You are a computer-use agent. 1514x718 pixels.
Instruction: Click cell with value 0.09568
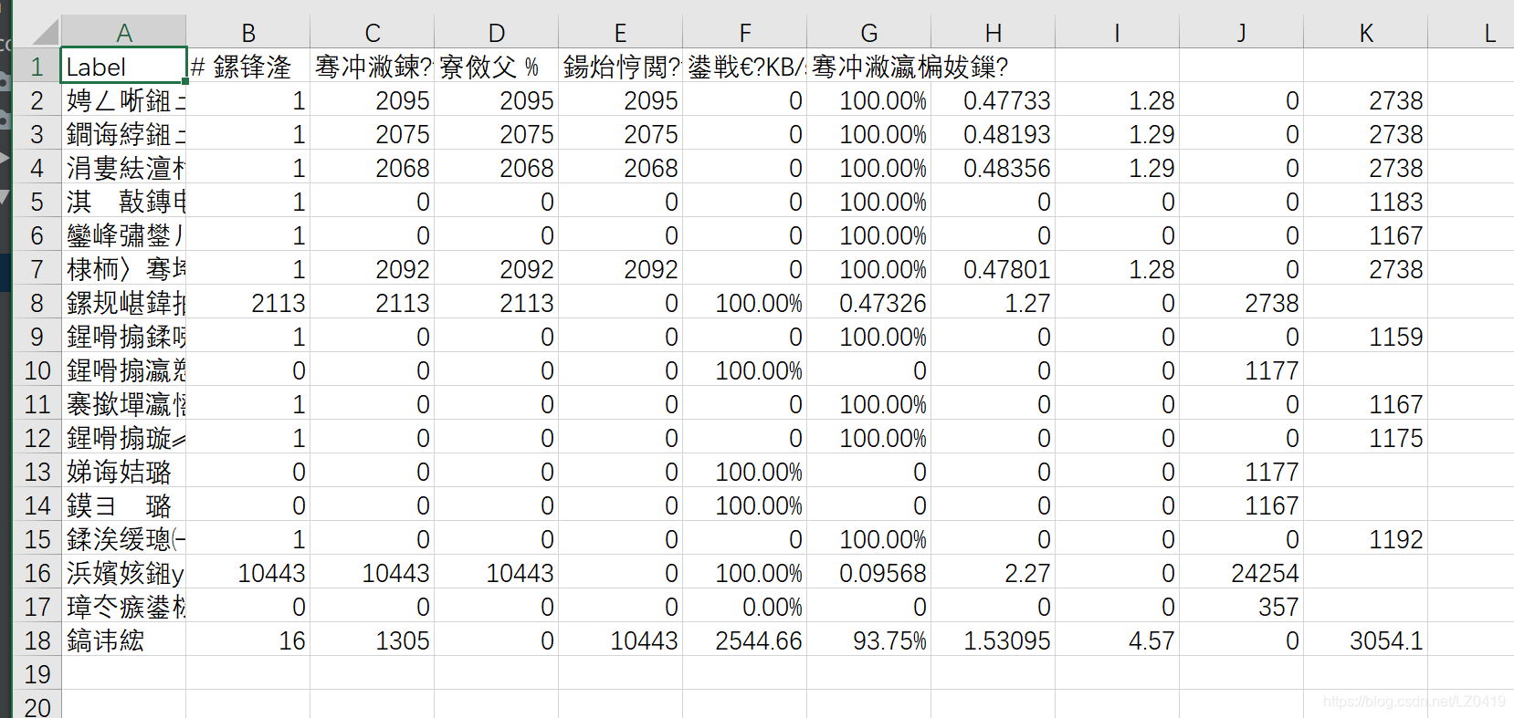click(x=869, y=573)
